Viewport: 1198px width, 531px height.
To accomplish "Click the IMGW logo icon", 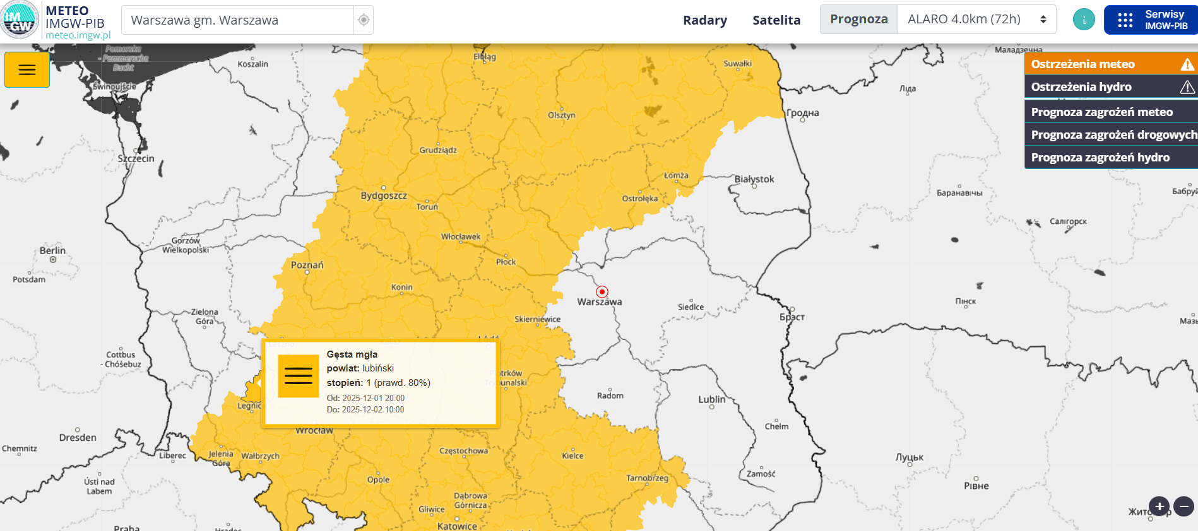I will [x=20, y=20].
